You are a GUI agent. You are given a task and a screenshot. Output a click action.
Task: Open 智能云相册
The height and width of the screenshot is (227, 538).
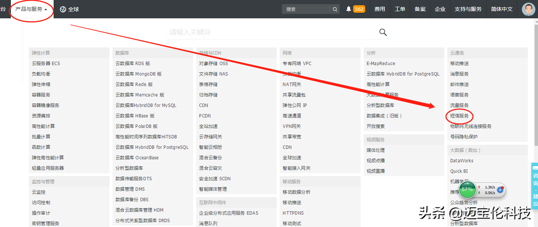pos(211,147)
